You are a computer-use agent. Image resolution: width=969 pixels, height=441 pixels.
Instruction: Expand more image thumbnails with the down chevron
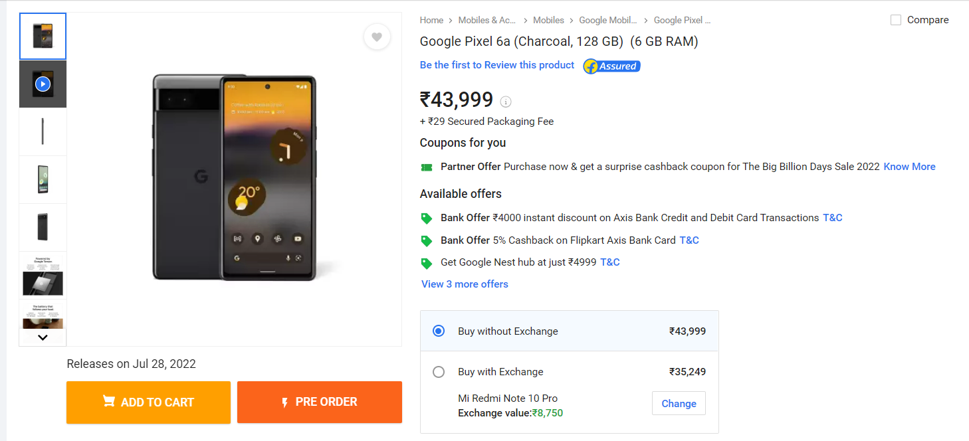click(x=43, y=337)
